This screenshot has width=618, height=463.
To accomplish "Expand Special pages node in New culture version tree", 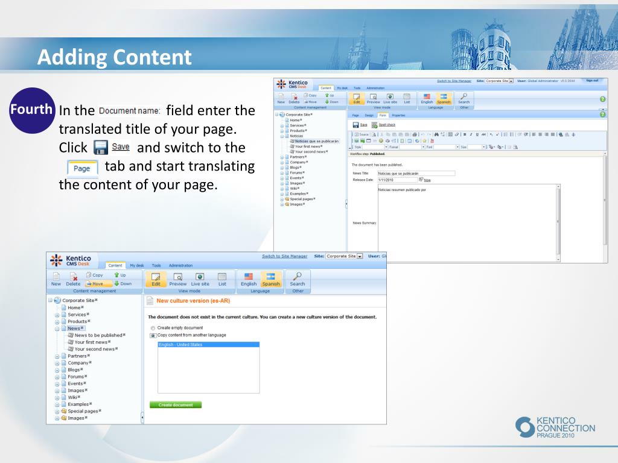I will pos(57,411).
